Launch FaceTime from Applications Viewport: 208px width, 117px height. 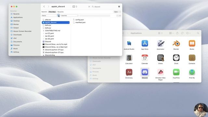coord(176,72)
